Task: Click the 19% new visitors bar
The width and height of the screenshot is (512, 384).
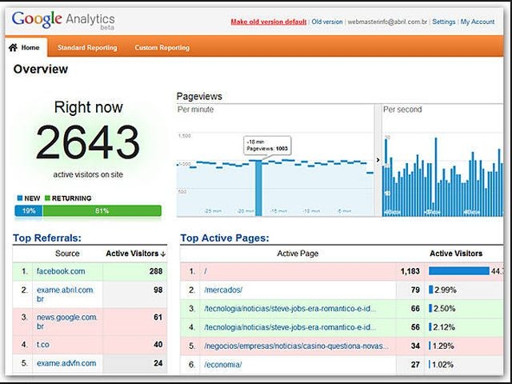Action: tap(29, 211)
